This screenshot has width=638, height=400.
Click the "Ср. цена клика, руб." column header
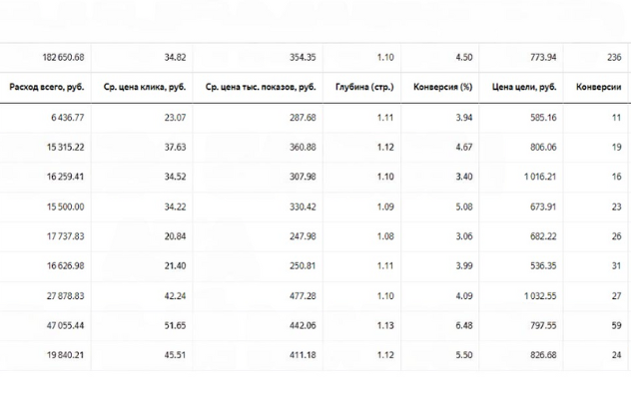click(x=145, y=87)
